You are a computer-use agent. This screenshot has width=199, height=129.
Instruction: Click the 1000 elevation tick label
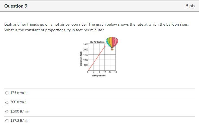[86, 60]
